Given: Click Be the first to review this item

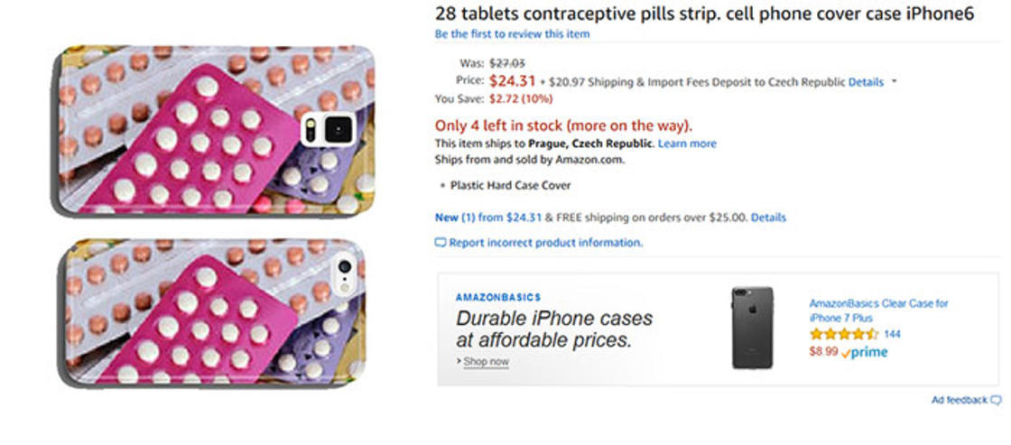Looking at the screenshot, I should [512, 34].
